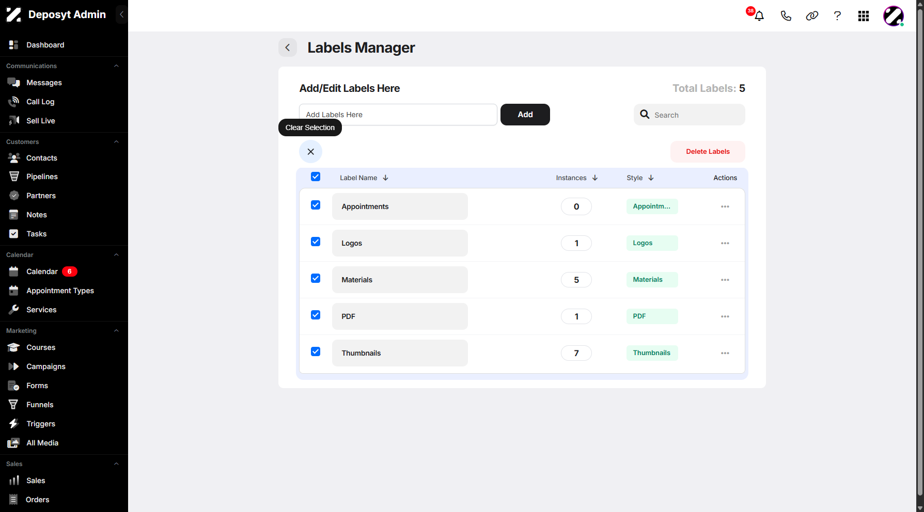Viewport: 924px width, 512px height.
Task: Collapse the Sales sidebar section
Action: (x=116, y=464)
